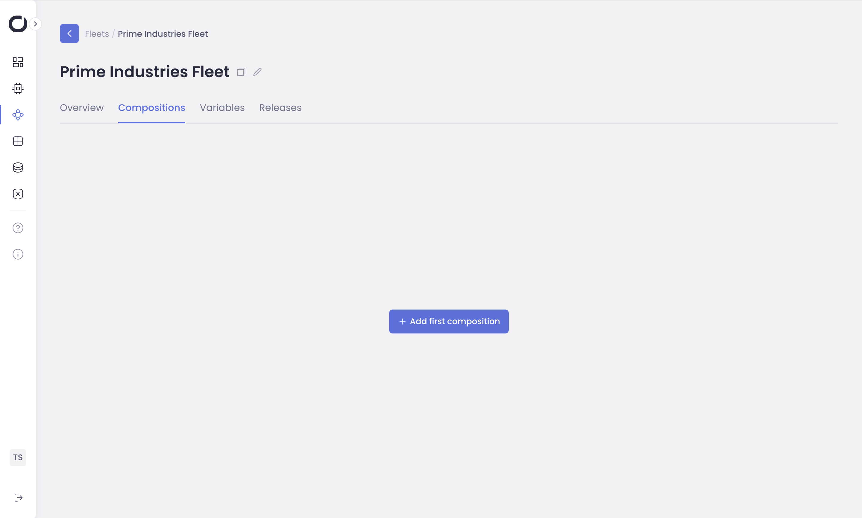
Task: Edit fleet name with pencil icon
Action: click(x=257, y=72)
